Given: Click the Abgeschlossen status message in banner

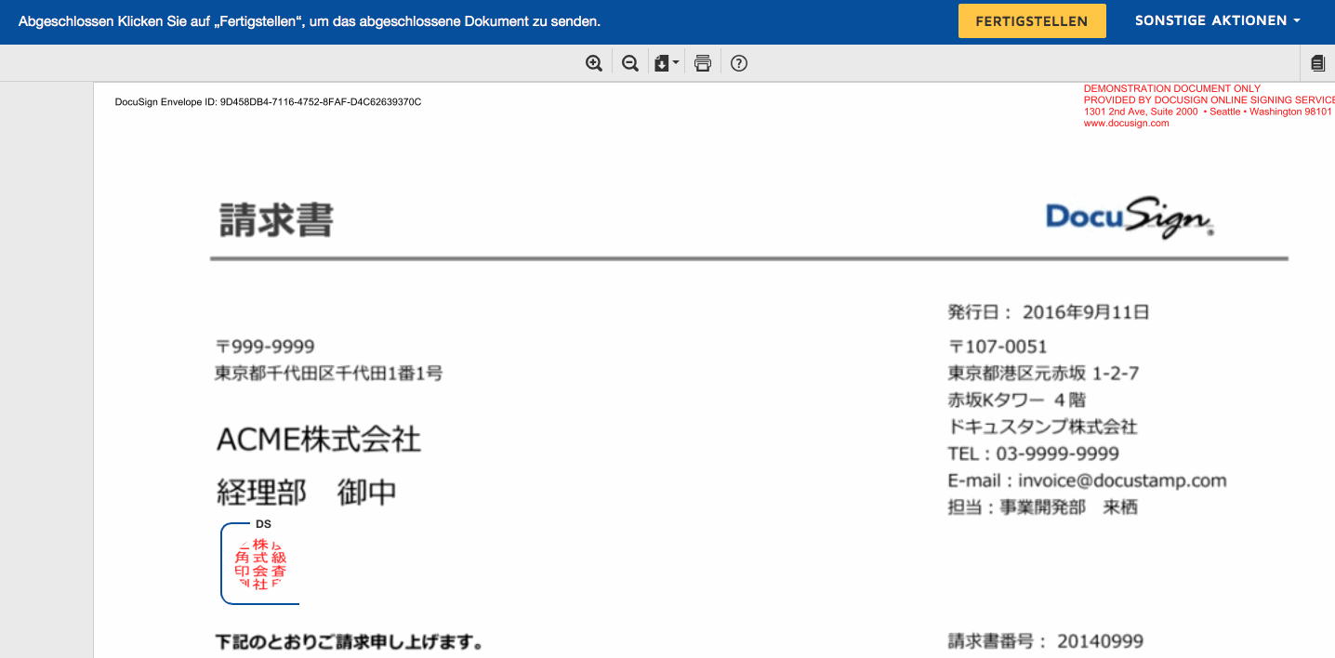Looking at the screenshot, I should 310,21.
